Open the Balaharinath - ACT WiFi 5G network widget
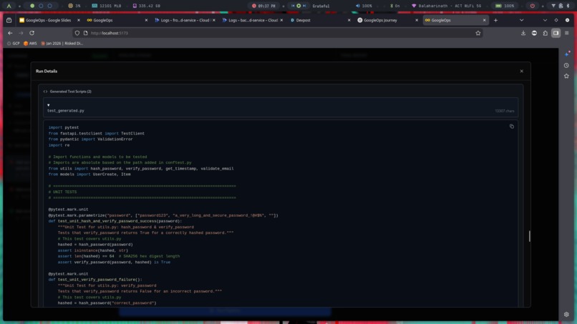 (x=447, y=6)
